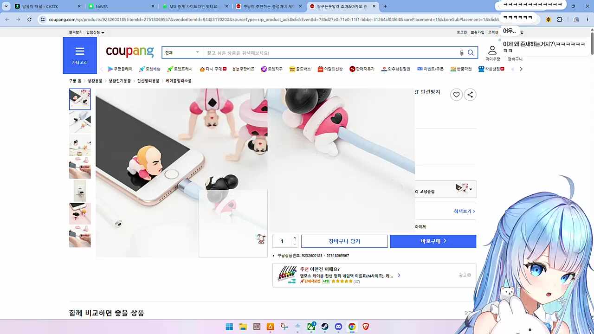Image resolution: width=594 pixels, height=334 pixels.
Task: Expand 혜택보기 benefits
Action: click(464, 212)
